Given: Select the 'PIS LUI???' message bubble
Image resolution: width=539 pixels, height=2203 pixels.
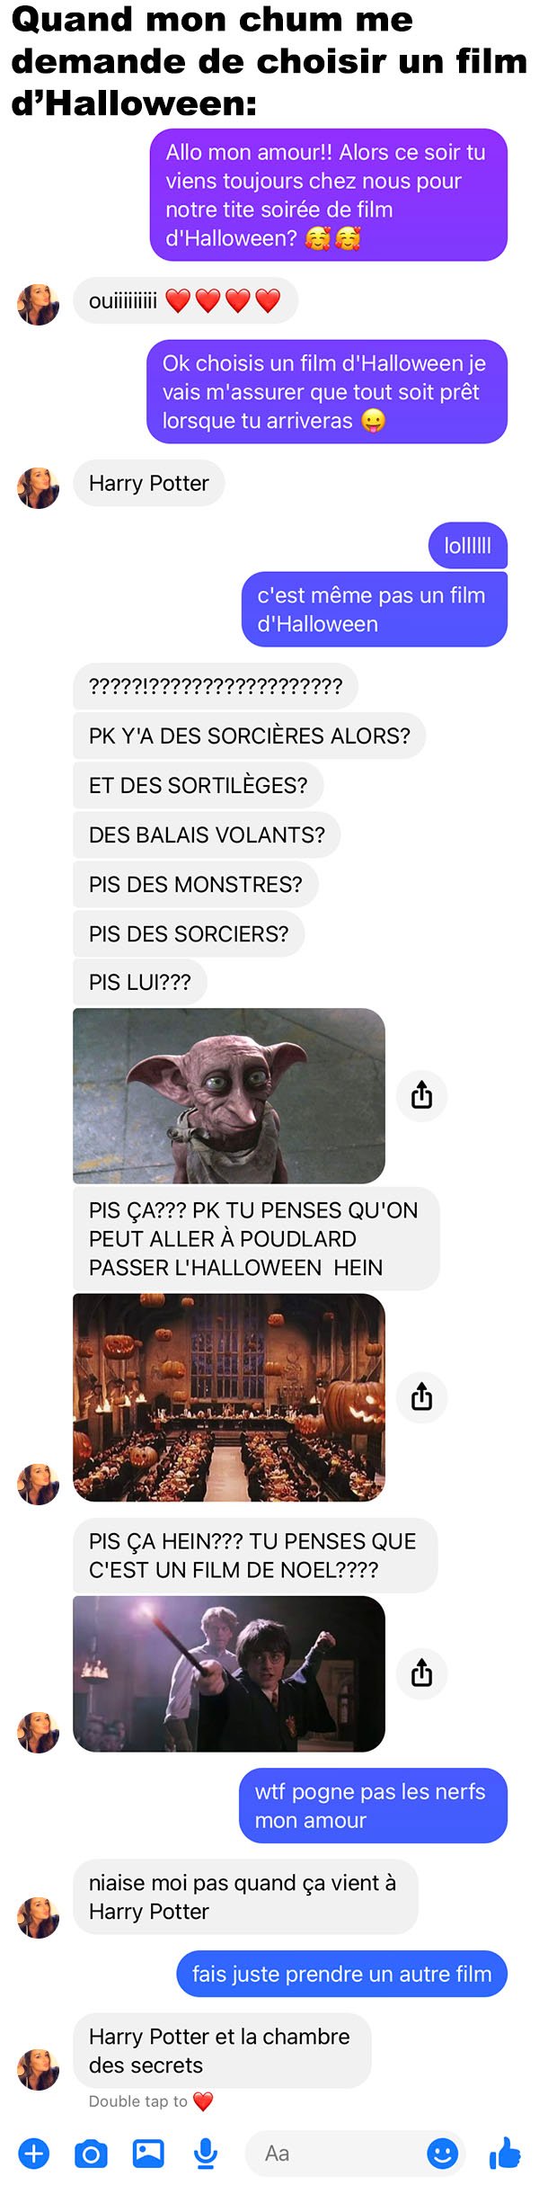Looking at the screenshot, I should pyautogui.click(x=139, y=982).
